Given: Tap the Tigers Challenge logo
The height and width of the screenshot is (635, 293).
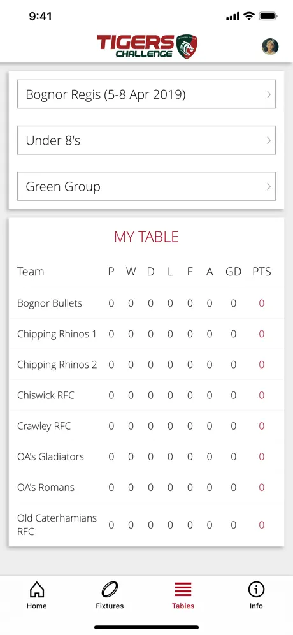Looking at the screenshot, I should coord(146,47).
